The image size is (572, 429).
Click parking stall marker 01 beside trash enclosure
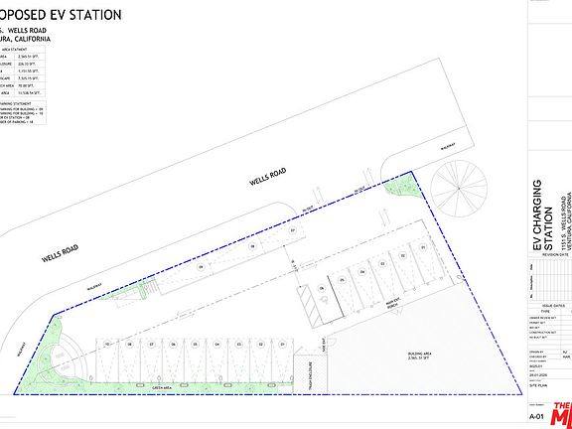pos(282,344)
